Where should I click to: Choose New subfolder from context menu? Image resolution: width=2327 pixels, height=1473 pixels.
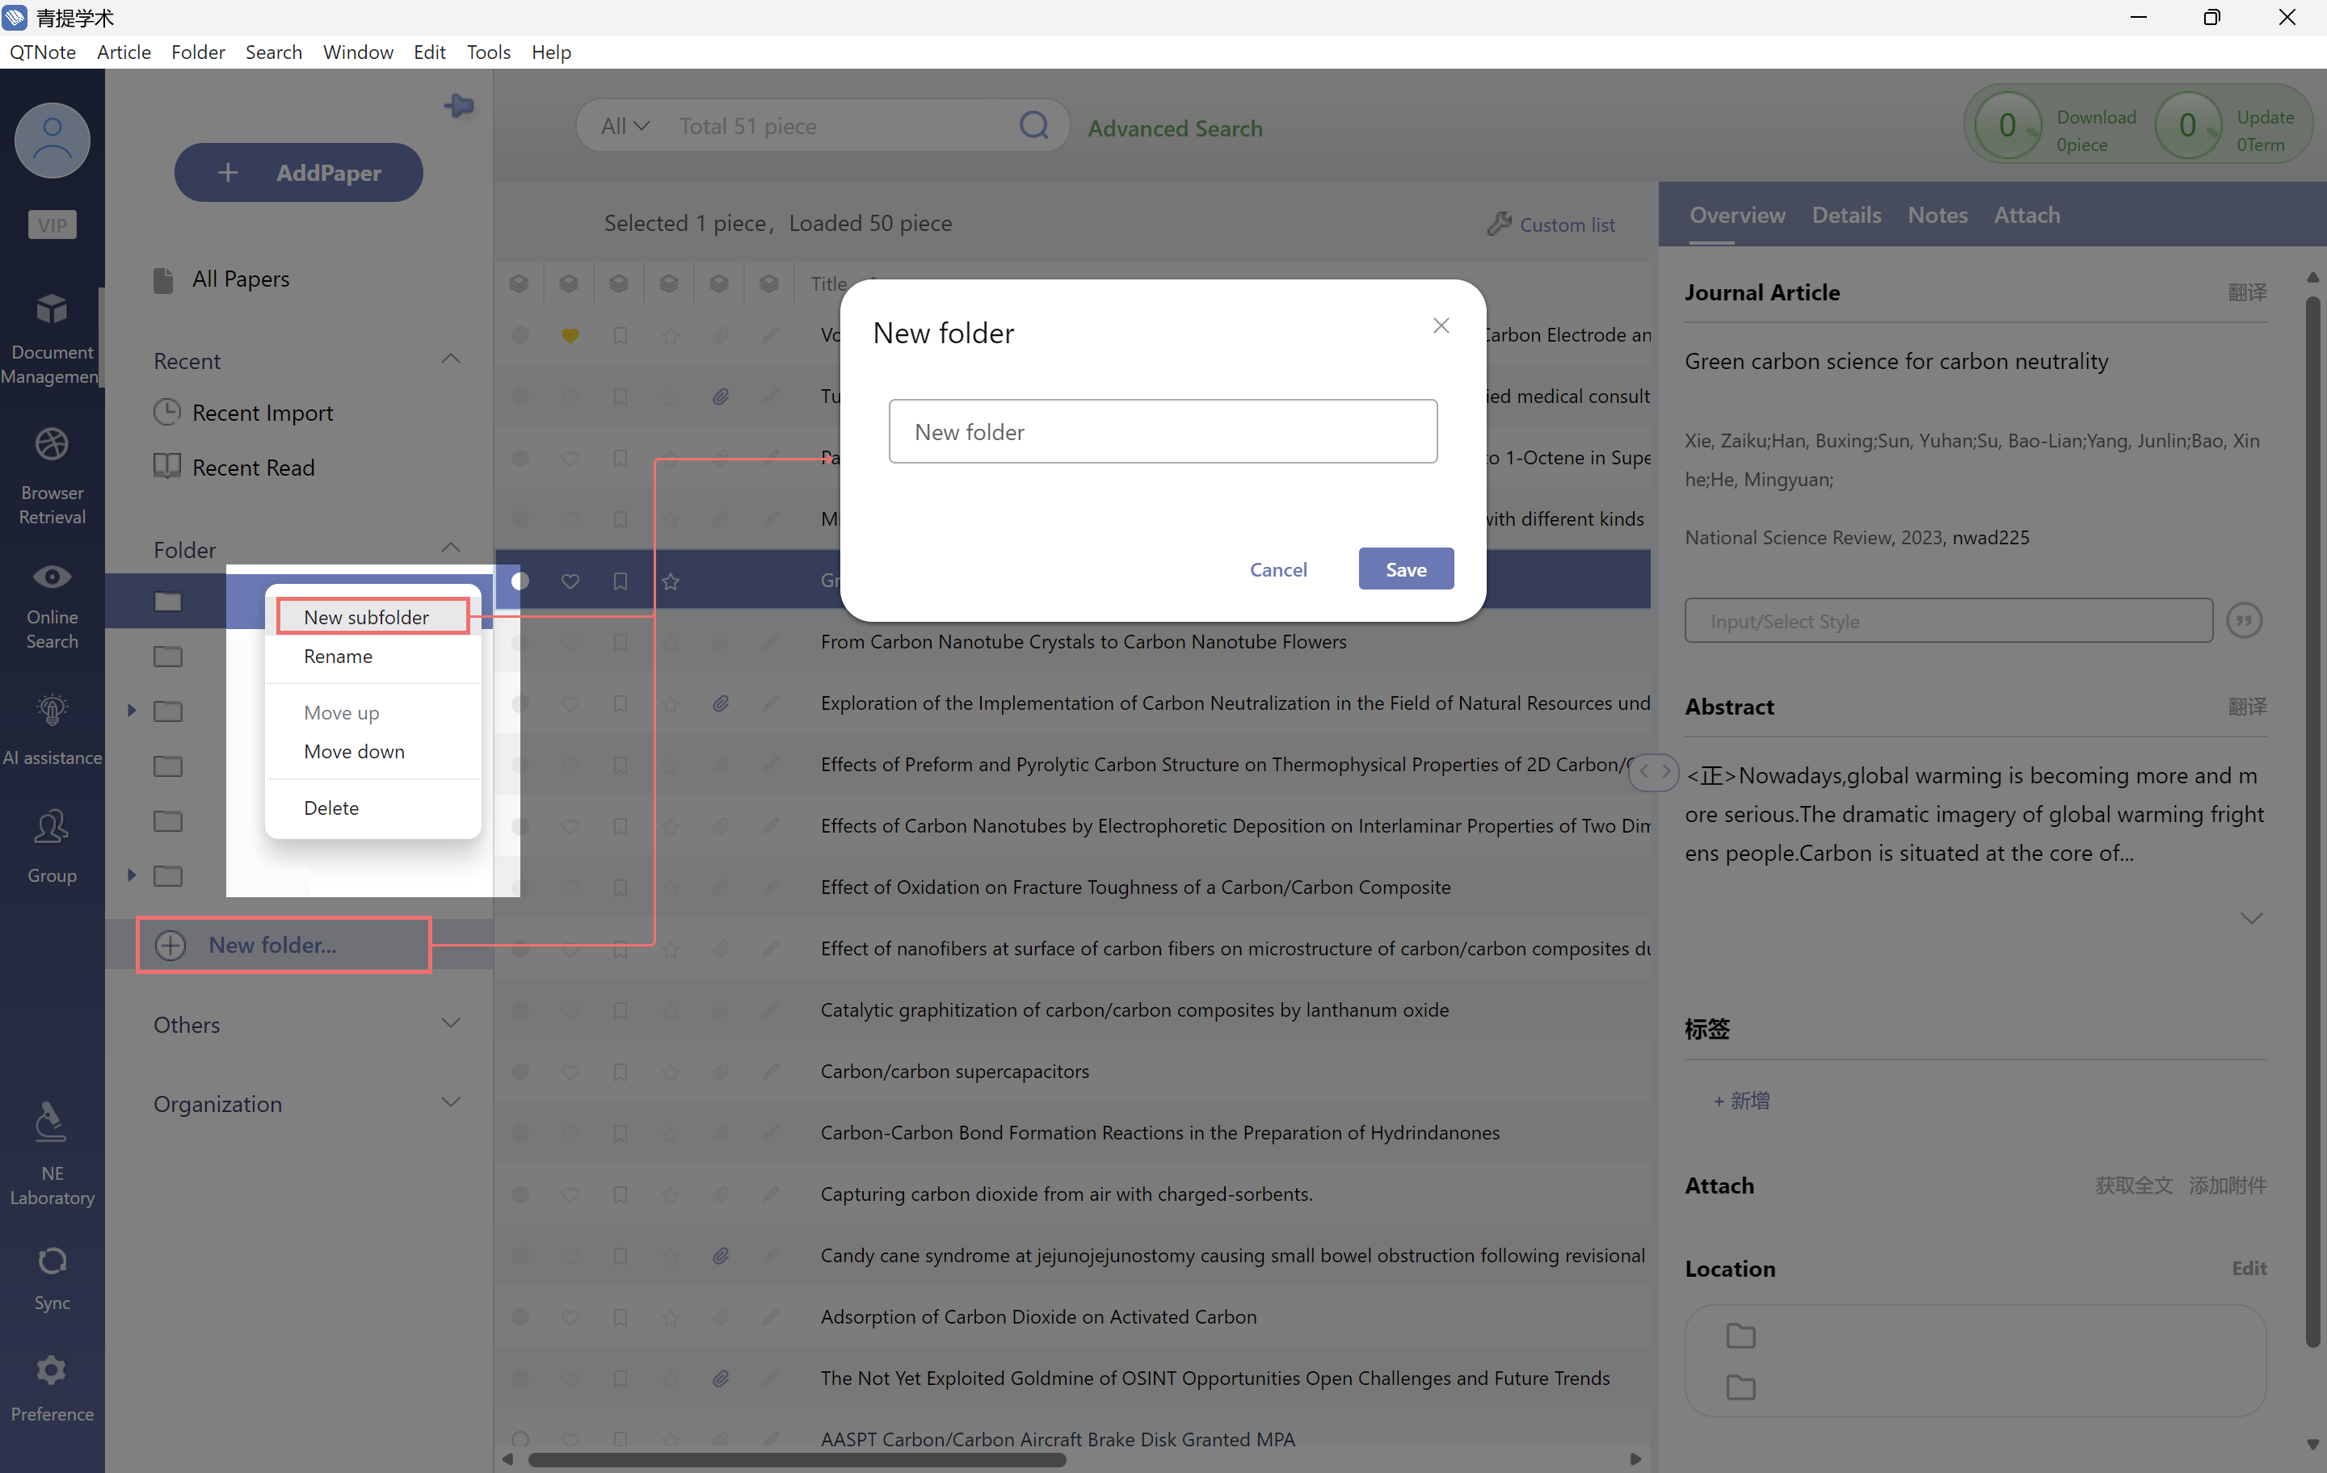pos(373,616)
